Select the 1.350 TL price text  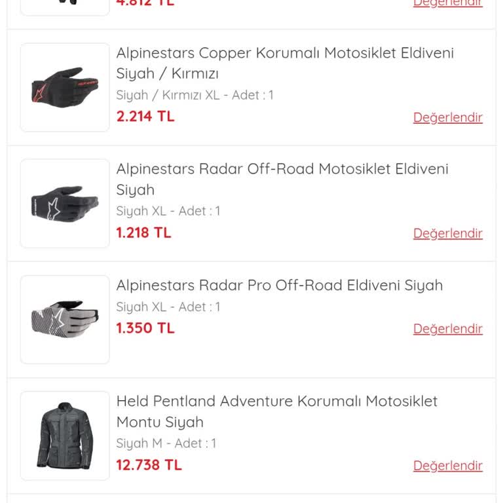145,328
